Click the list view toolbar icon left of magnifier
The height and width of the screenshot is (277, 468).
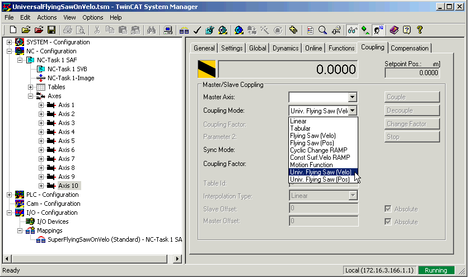pos(310,30)
